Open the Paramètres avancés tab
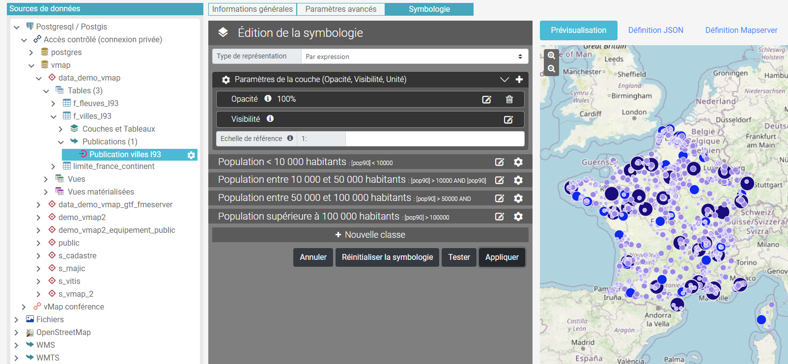The width and height of the screenshot is (788, 364). (x=341, y=9)
